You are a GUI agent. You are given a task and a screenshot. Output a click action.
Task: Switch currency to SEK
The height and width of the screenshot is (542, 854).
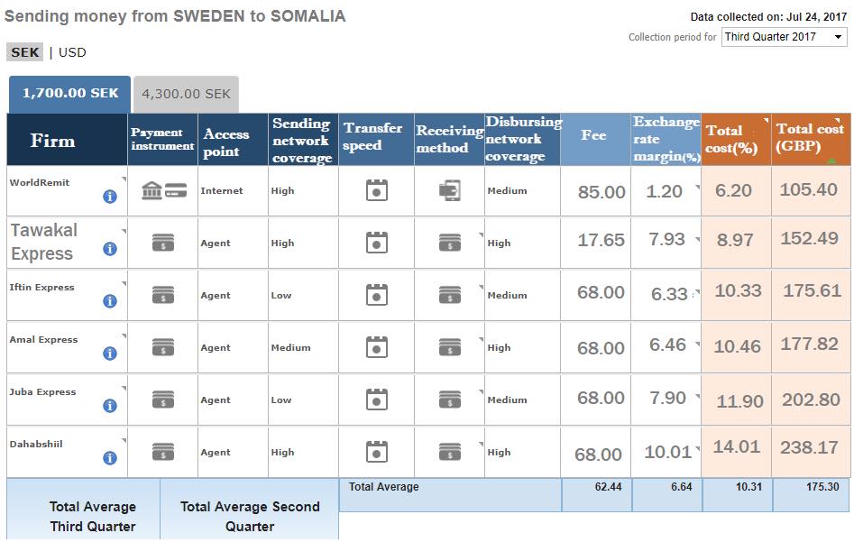click(25, 52)
